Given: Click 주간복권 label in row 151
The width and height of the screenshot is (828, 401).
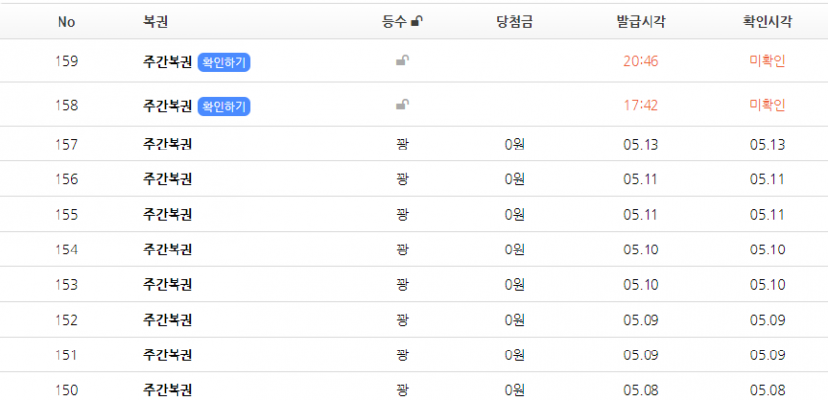Looking at the screenshot, I should pyautogui.click(x=167, y=355).
